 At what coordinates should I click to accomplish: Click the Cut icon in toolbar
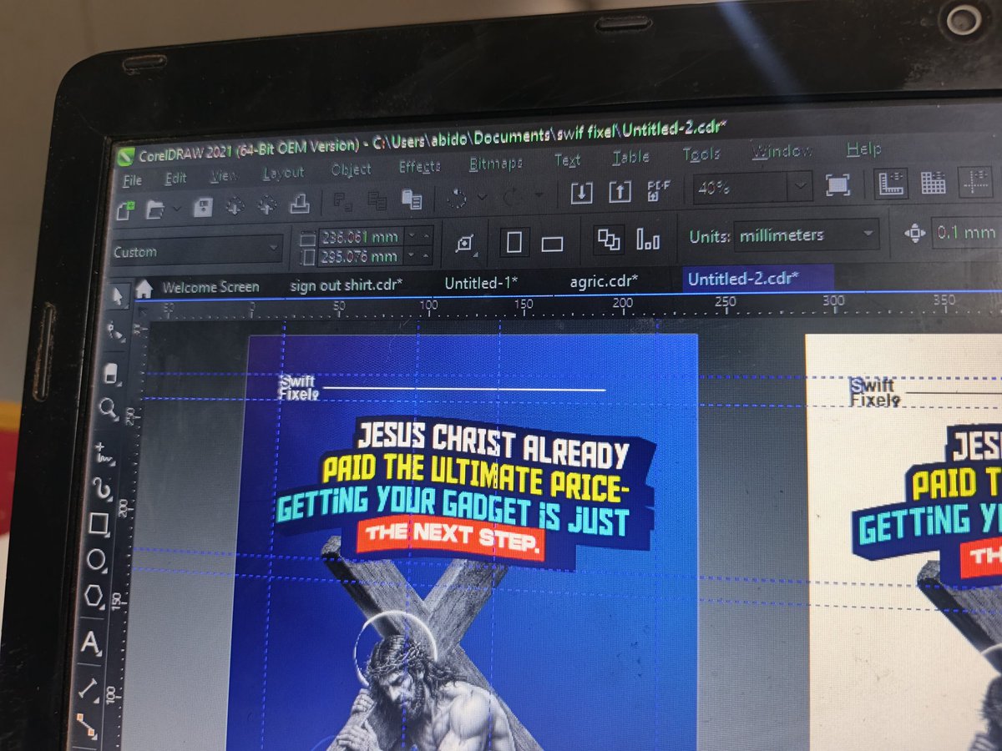pos(342,202)
